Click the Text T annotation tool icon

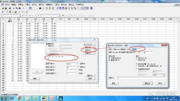[x=74, y=15]
